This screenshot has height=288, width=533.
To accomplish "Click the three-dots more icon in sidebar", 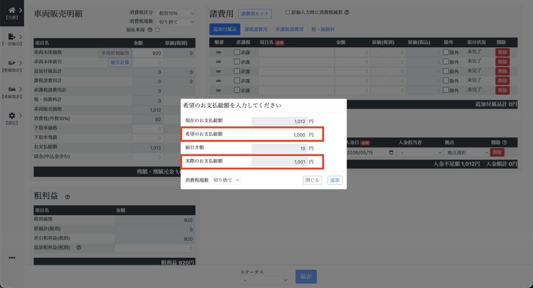I will pyautogui.click(x=12, y=258).
